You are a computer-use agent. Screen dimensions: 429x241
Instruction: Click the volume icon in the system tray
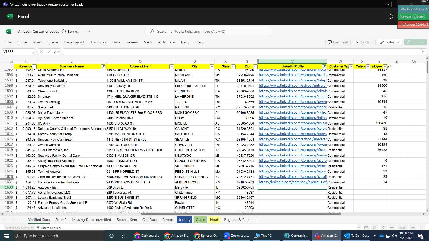pyautogui.click(x=394, y=236)
